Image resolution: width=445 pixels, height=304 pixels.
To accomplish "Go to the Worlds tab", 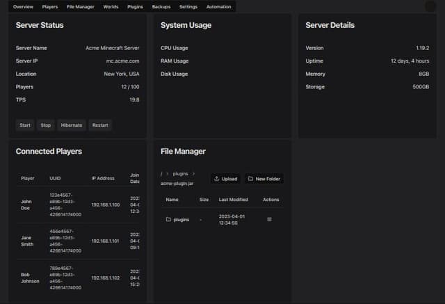I will pyautogui.click(x=111, y=6).
